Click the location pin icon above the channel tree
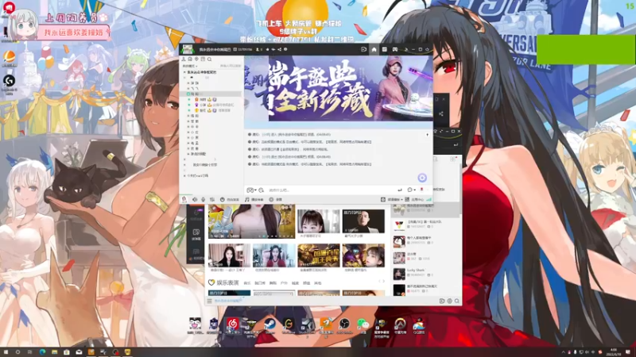This screenshot has width=636, height=357. (x=196, y=59)
